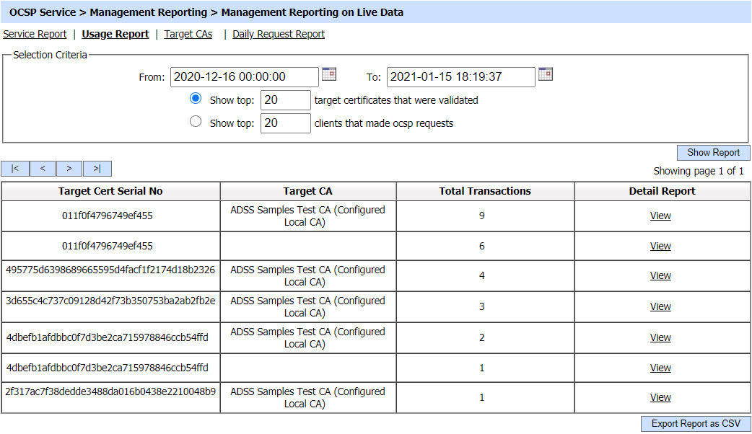Open the To date calendar picker
The image size is (752, 434).
546,74
